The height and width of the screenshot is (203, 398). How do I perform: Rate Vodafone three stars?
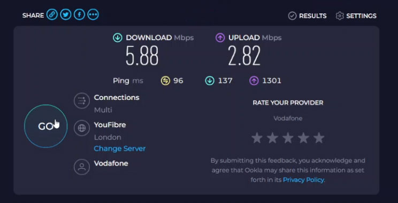click(x=288, y=138)
